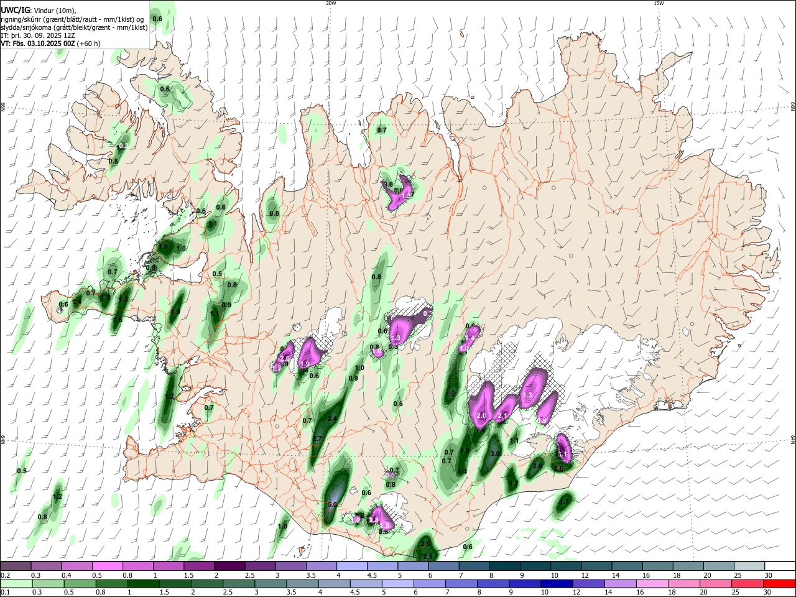Select the 'VT: Fös. 03.10.2025 00Z (+60 h)' line
The image size is (796, 597).
coord(50,44)
